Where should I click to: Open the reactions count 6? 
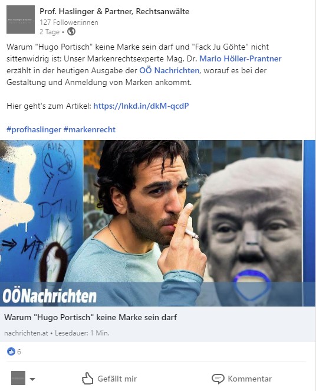click(x=19, y=352)
